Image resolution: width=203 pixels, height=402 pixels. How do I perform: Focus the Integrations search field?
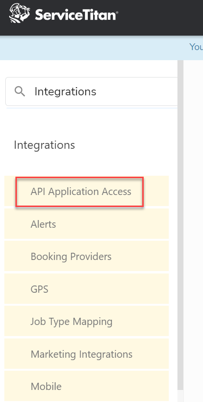[x=91, y=91]
